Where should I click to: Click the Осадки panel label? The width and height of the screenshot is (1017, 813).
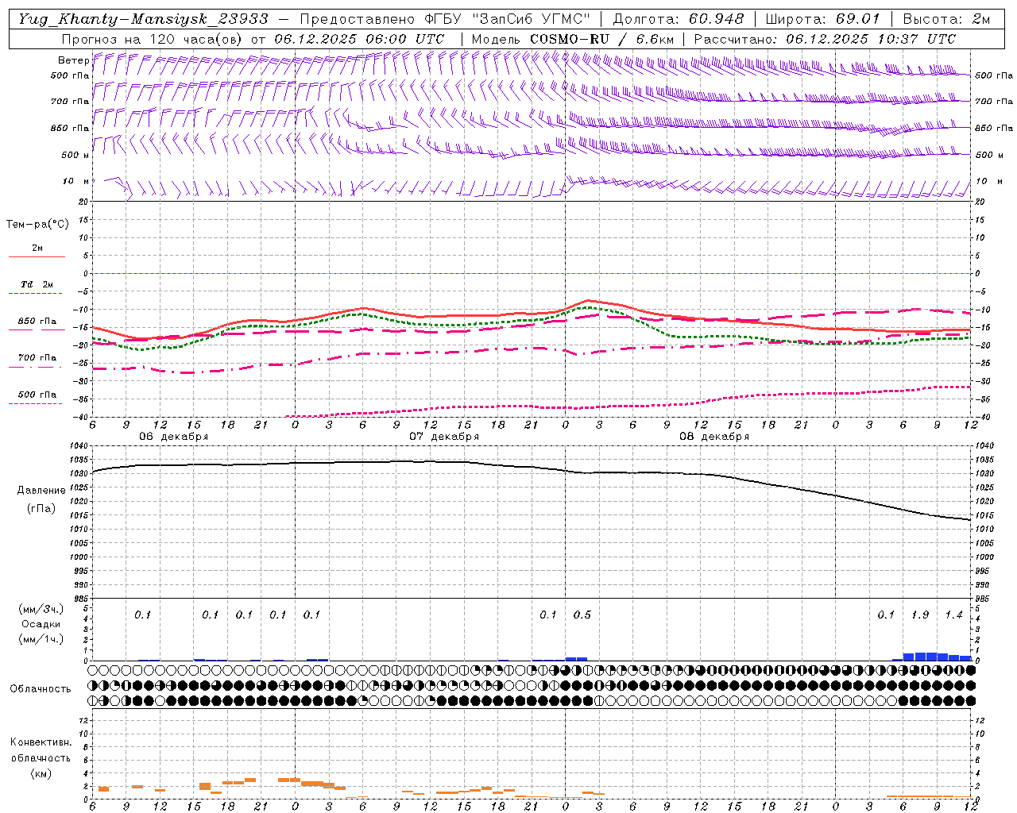[41, 624]
